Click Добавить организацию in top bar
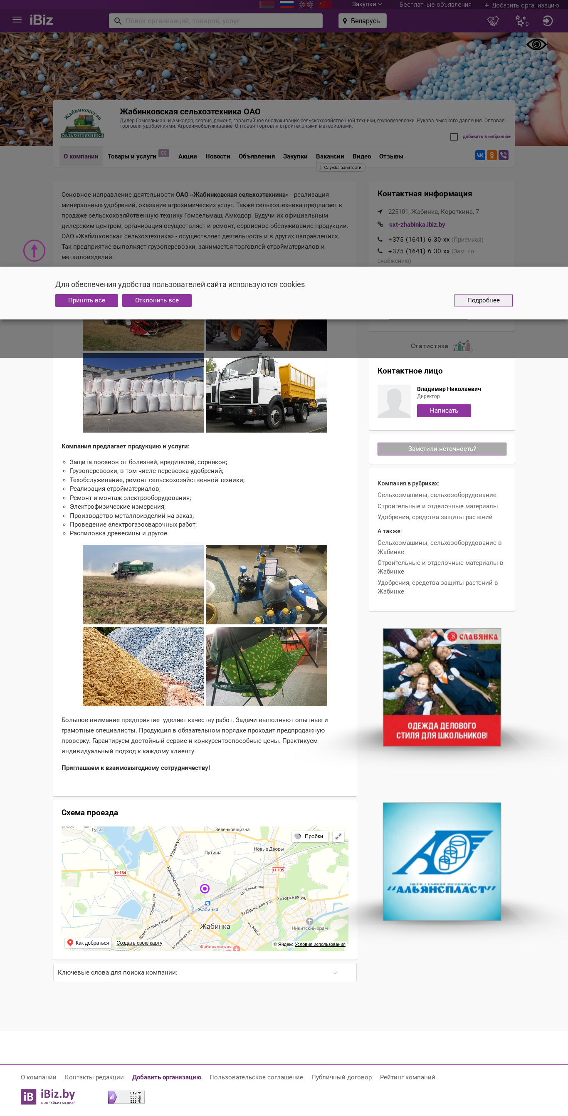The height and width of the screenshot is (1116, 568). coord(522,5)
